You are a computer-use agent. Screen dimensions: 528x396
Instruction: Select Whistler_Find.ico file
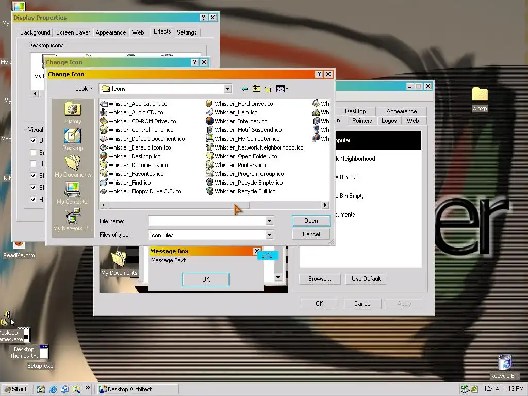click(x=126, y=183)
